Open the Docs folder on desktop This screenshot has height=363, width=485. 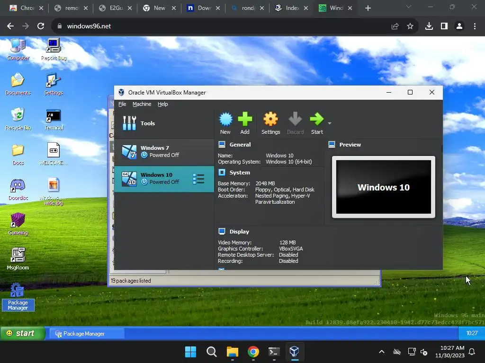tap(18, 155)
